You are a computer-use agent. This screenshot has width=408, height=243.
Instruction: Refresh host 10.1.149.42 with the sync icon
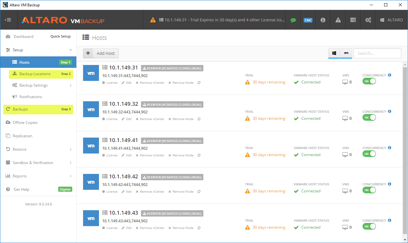(x=199, y=192)
